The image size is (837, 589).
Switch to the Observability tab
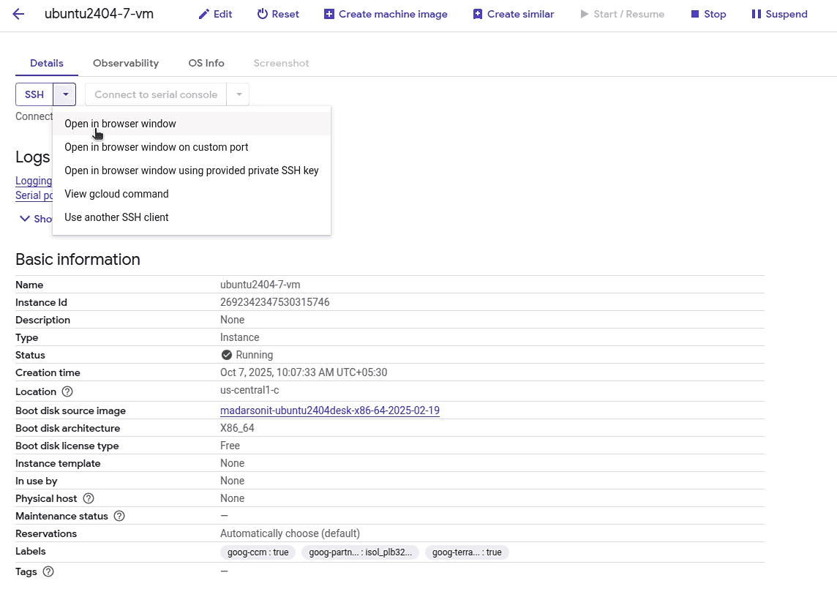[126, 63]
